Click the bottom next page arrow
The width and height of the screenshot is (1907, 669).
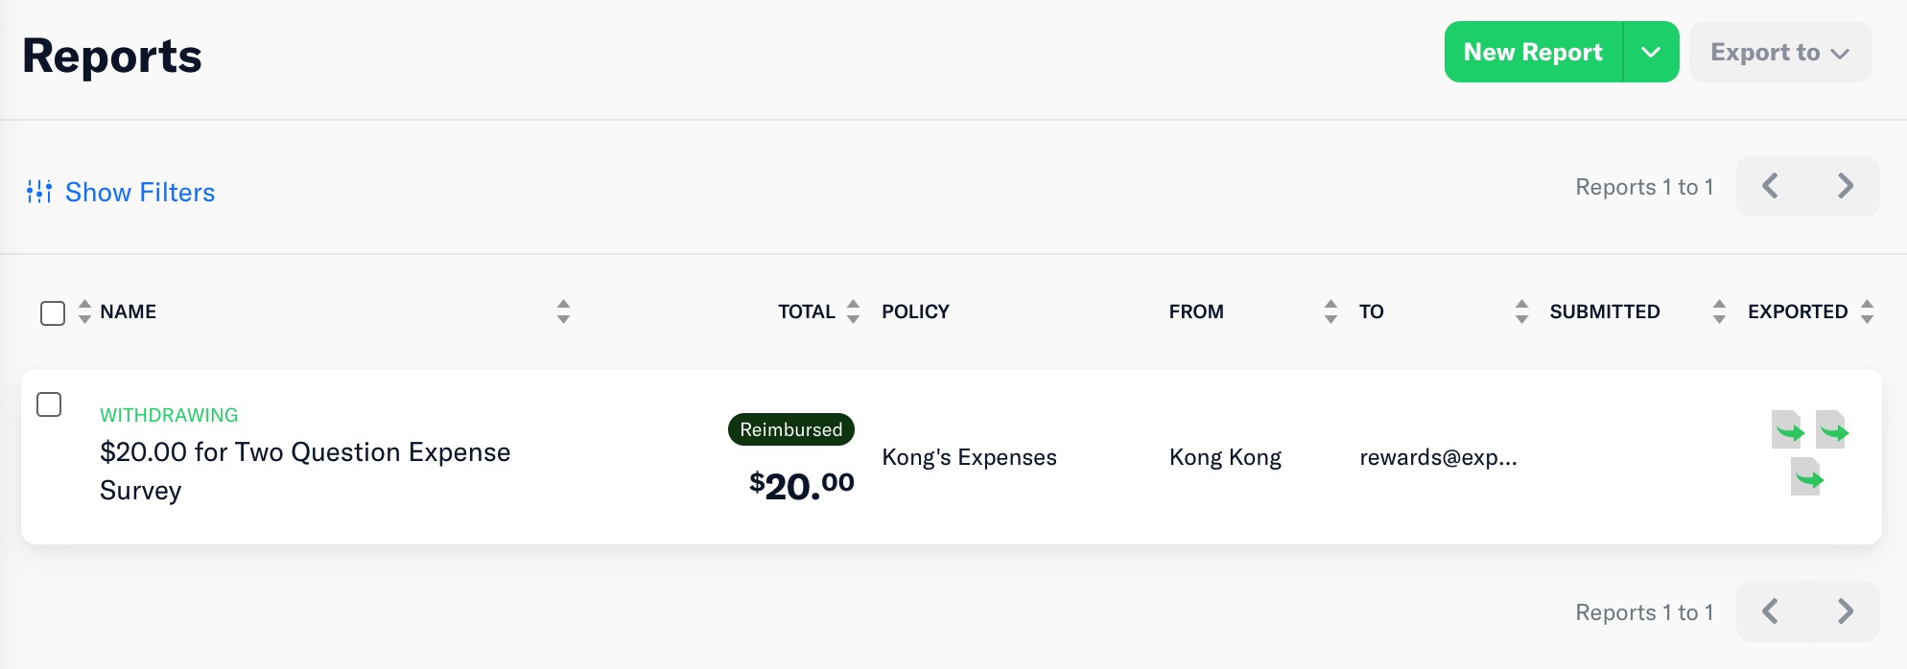[1844, 611]
